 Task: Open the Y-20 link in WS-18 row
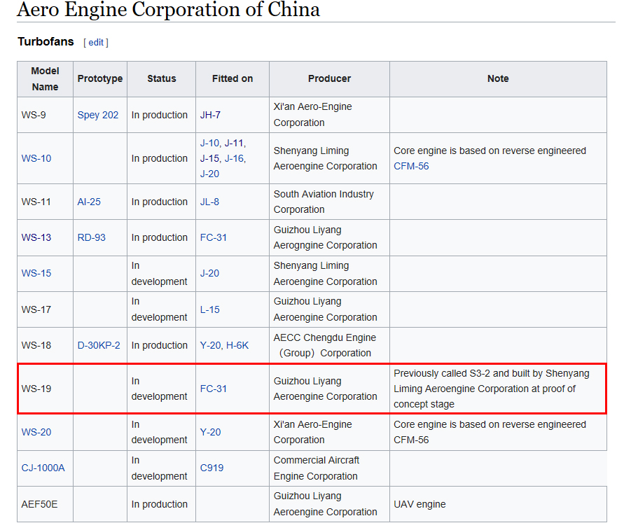coord(210,345)
